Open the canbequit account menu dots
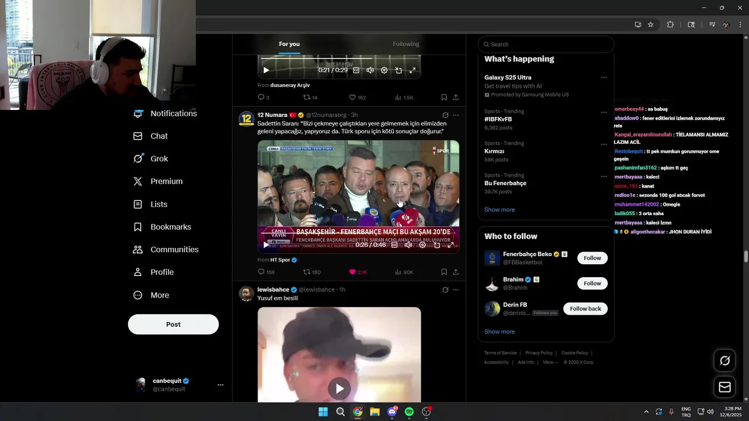Image resolution: width=749 pixels, height=421 pixels. pos(221,385)
